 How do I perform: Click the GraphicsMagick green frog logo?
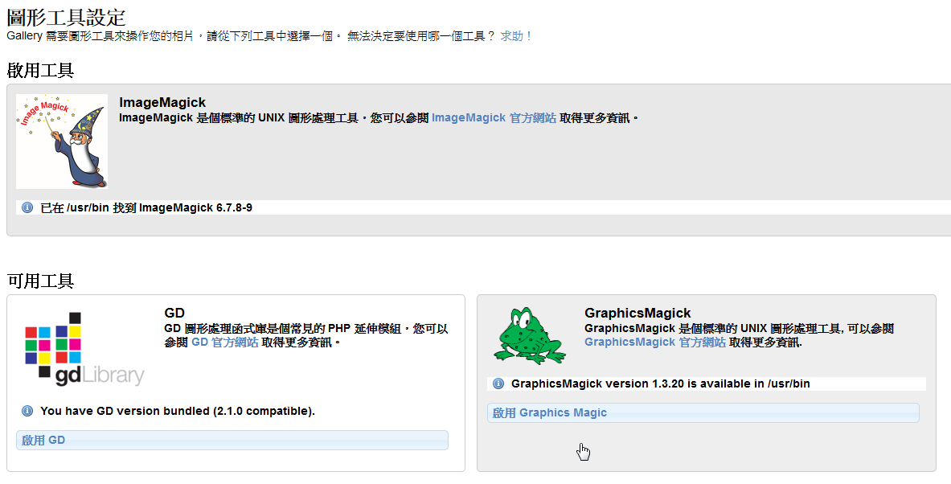click(x=527, y=336)
